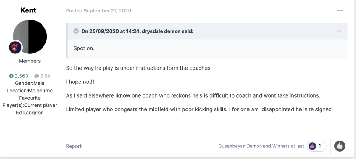Click the green reputation plus icon

(11, 76)
